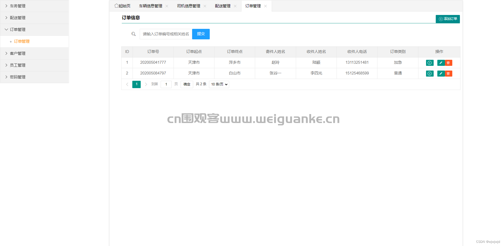Select order number 202005084797 cell
Screen dimensions: 504x246
pos(153,73)
